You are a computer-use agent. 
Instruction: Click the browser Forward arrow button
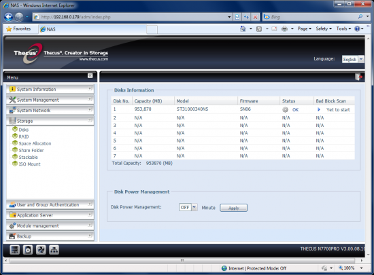pos(19,17)
